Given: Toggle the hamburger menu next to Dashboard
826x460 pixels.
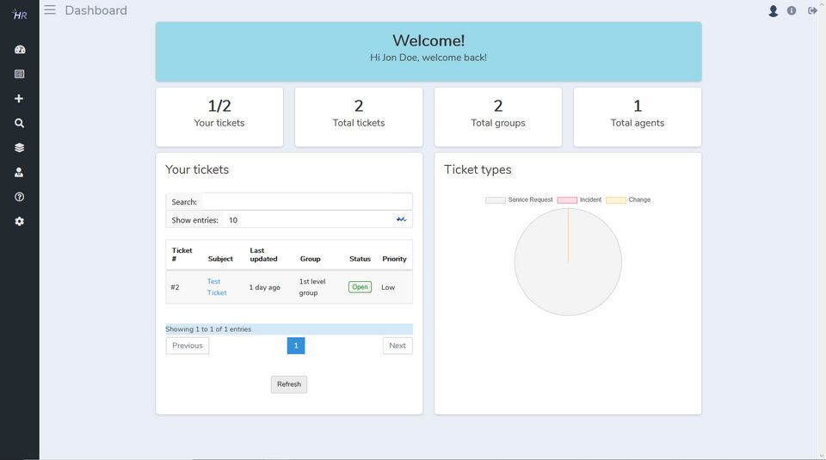Looking at the screenshot, I should click(50, 9).
